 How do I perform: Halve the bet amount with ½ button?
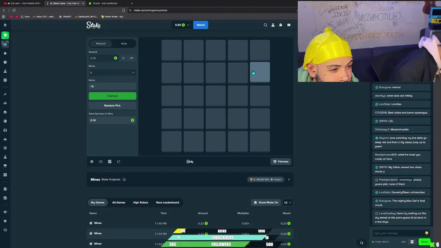(x=123, y=58)
